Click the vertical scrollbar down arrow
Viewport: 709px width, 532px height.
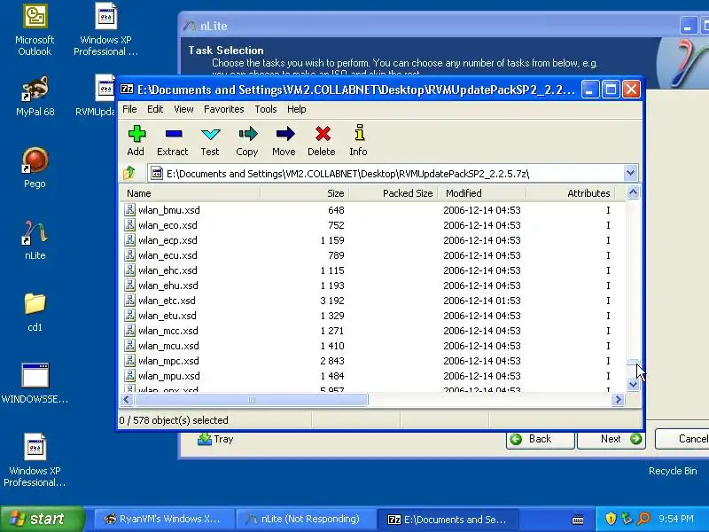(633, 385)
